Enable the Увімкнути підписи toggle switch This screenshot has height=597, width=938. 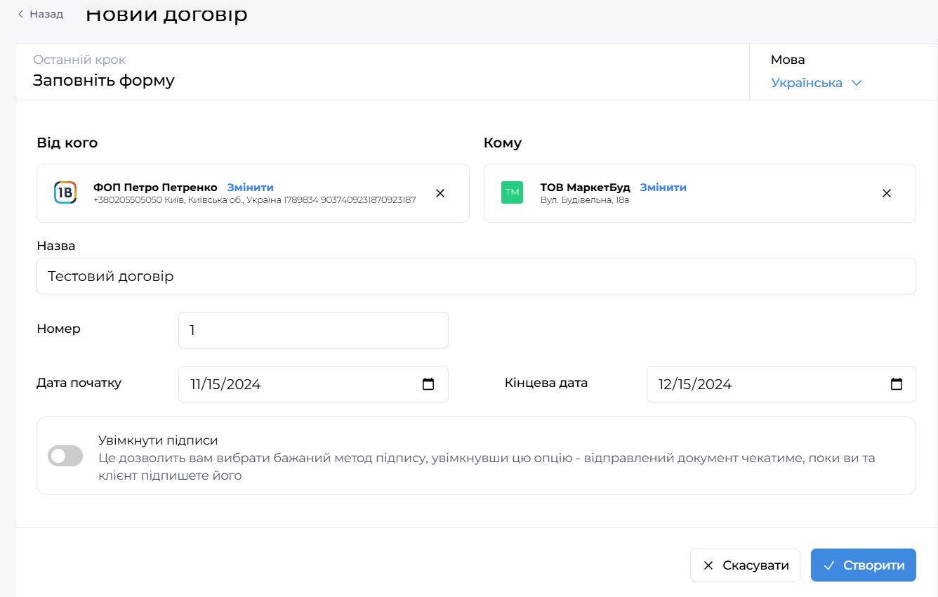coord(65,457)
